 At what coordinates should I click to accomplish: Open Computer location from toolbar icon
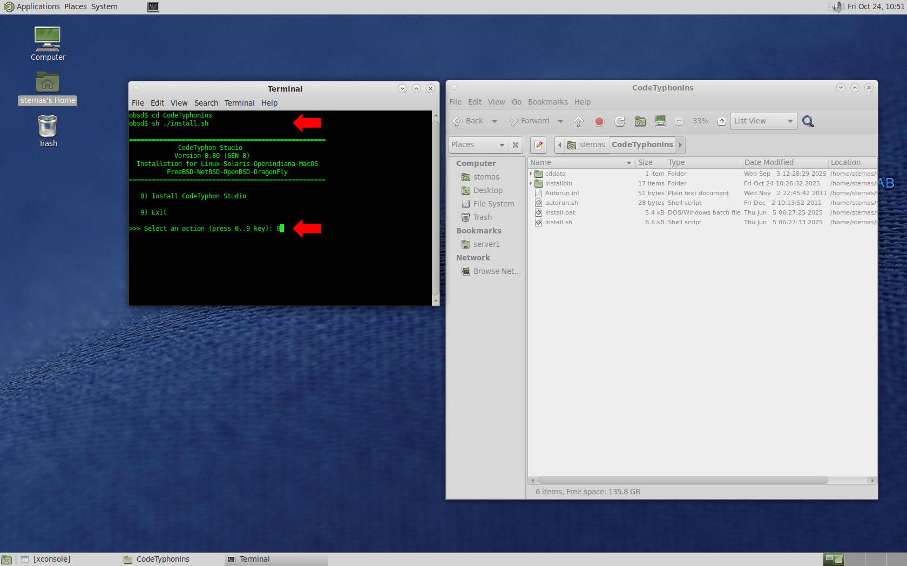pyautogui.click(x=660, y=121)
